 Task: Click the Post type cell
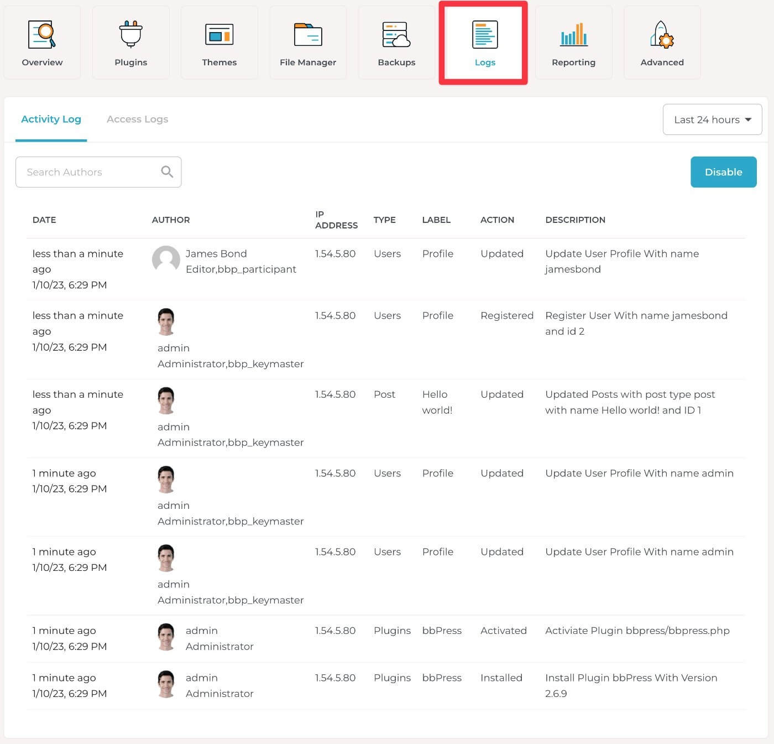384,394
